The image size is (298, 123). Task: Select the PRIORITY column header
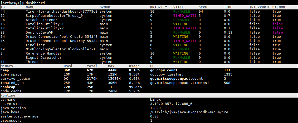(159, 7)
